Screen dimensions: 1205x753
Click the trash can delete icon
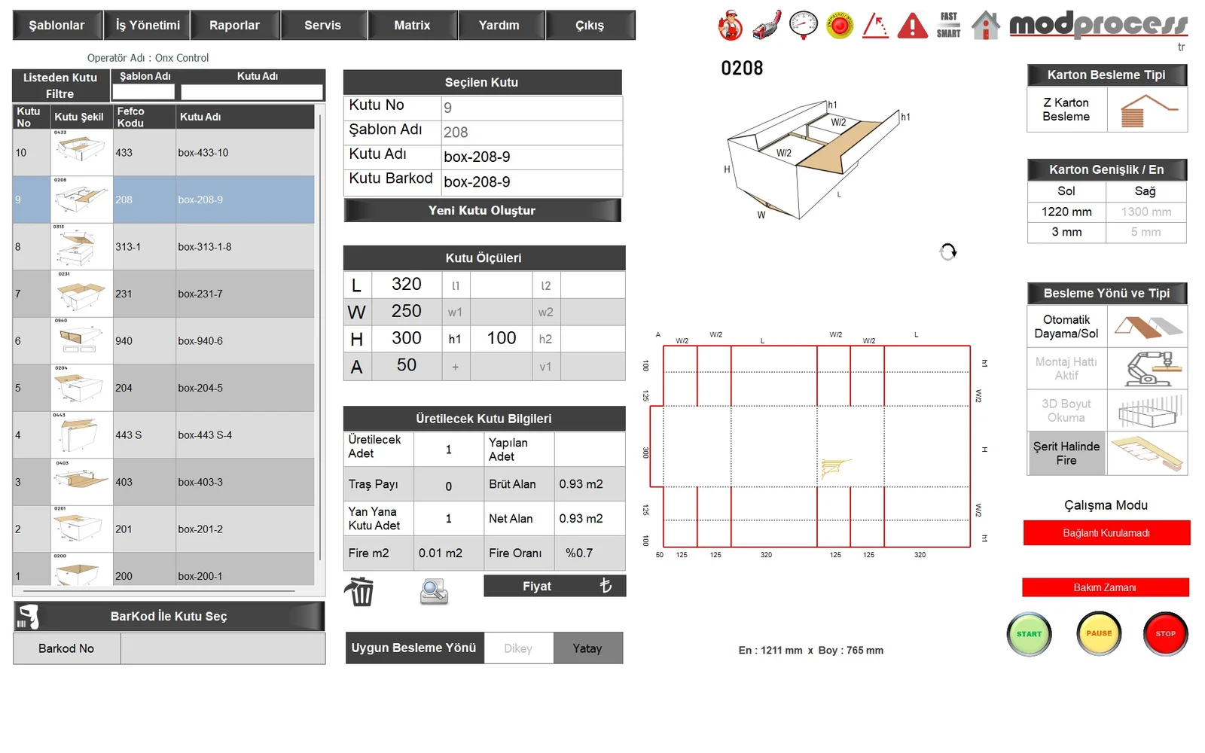[x=359, y=592]
